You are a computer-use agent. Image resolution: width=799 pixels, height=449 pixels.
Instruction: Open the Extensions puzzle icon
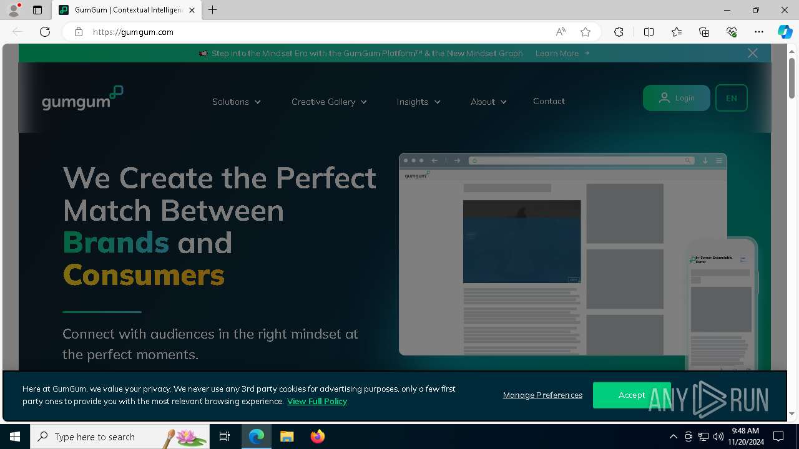619,32
